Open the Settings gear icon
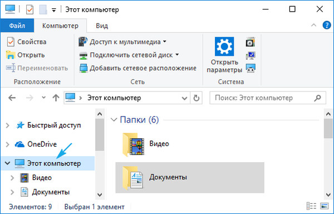The height and width of the screenshot is (214, 334). click(224, 46)
